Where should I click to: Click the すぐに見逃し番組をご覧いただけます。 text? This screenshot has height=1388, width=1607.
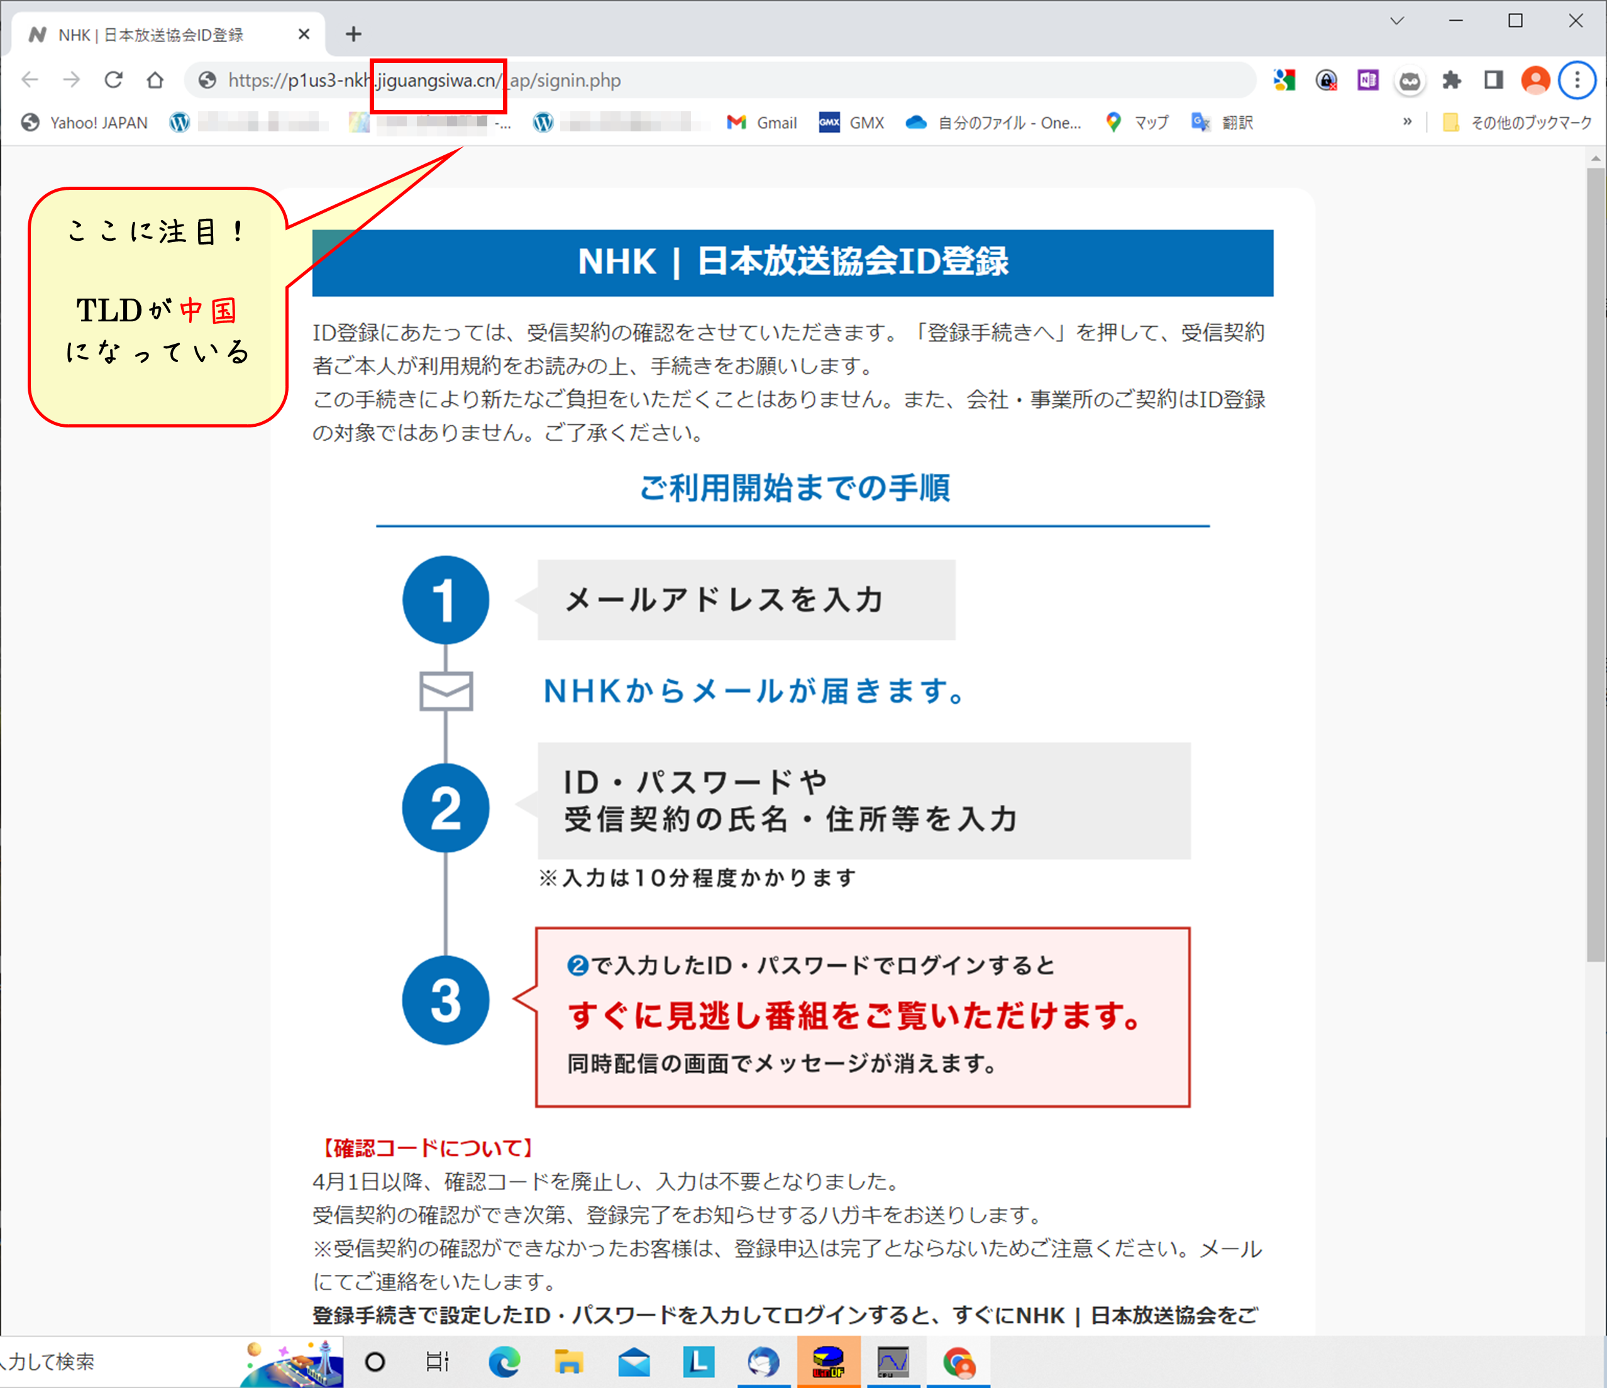[854, 1015]
